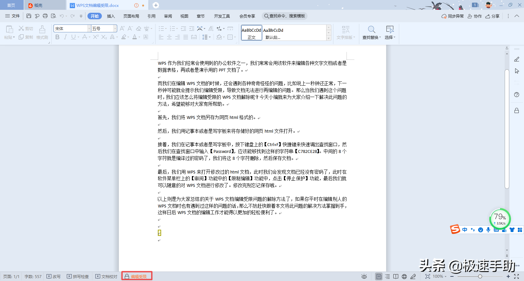Image resolution: width=524 pixels, height=281 pixels.
Task: Toggle Bold formatting (B)
Action: pyautogui.click(x=57, y=37)
